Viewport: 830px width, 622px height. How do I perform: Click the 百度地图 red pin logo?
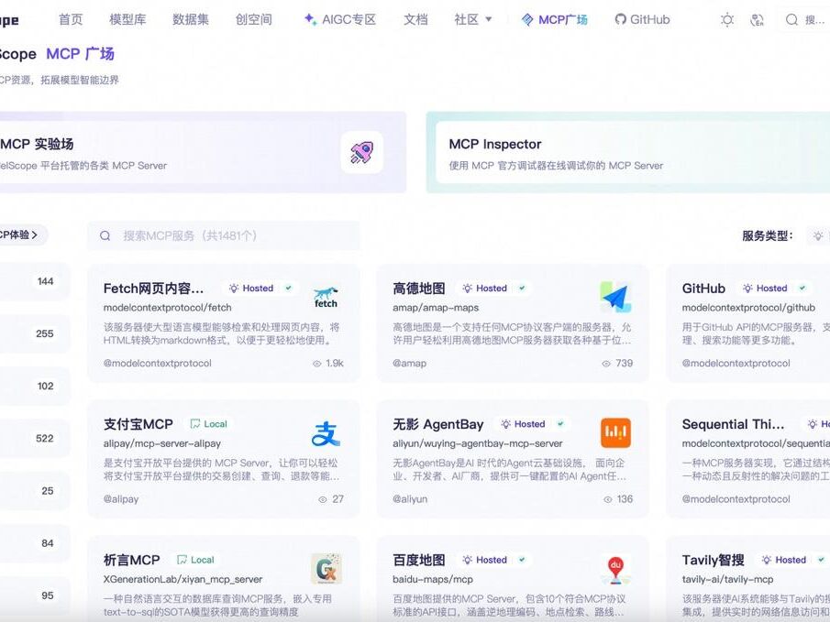(615, 569)
